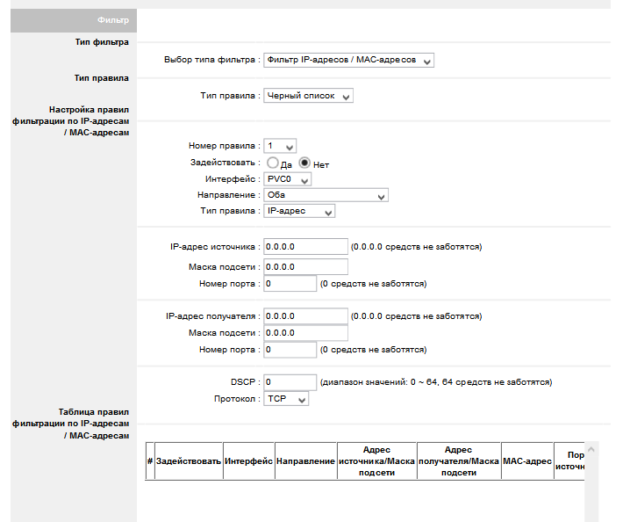This screenshot has width=623, height=522.
Task: Expand the 'Направление' dropdown showing Оба
Action: click(326, 196)
